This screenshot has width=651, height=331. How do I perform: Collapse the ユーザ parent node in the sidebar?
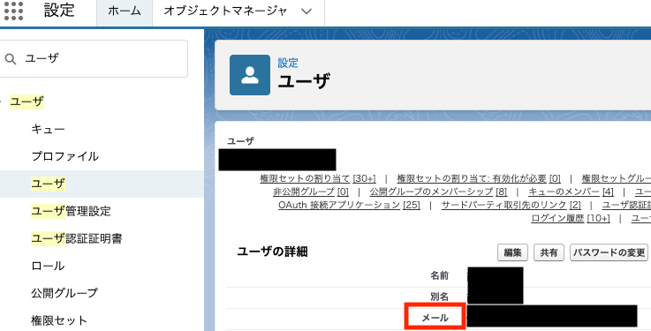click(1, 102)
